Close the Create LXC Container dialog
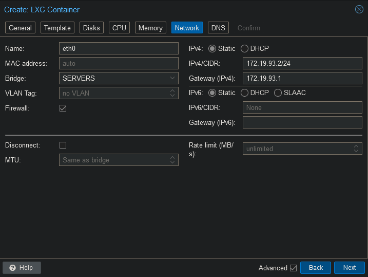 pyautogui.click(x=359, y=9)
